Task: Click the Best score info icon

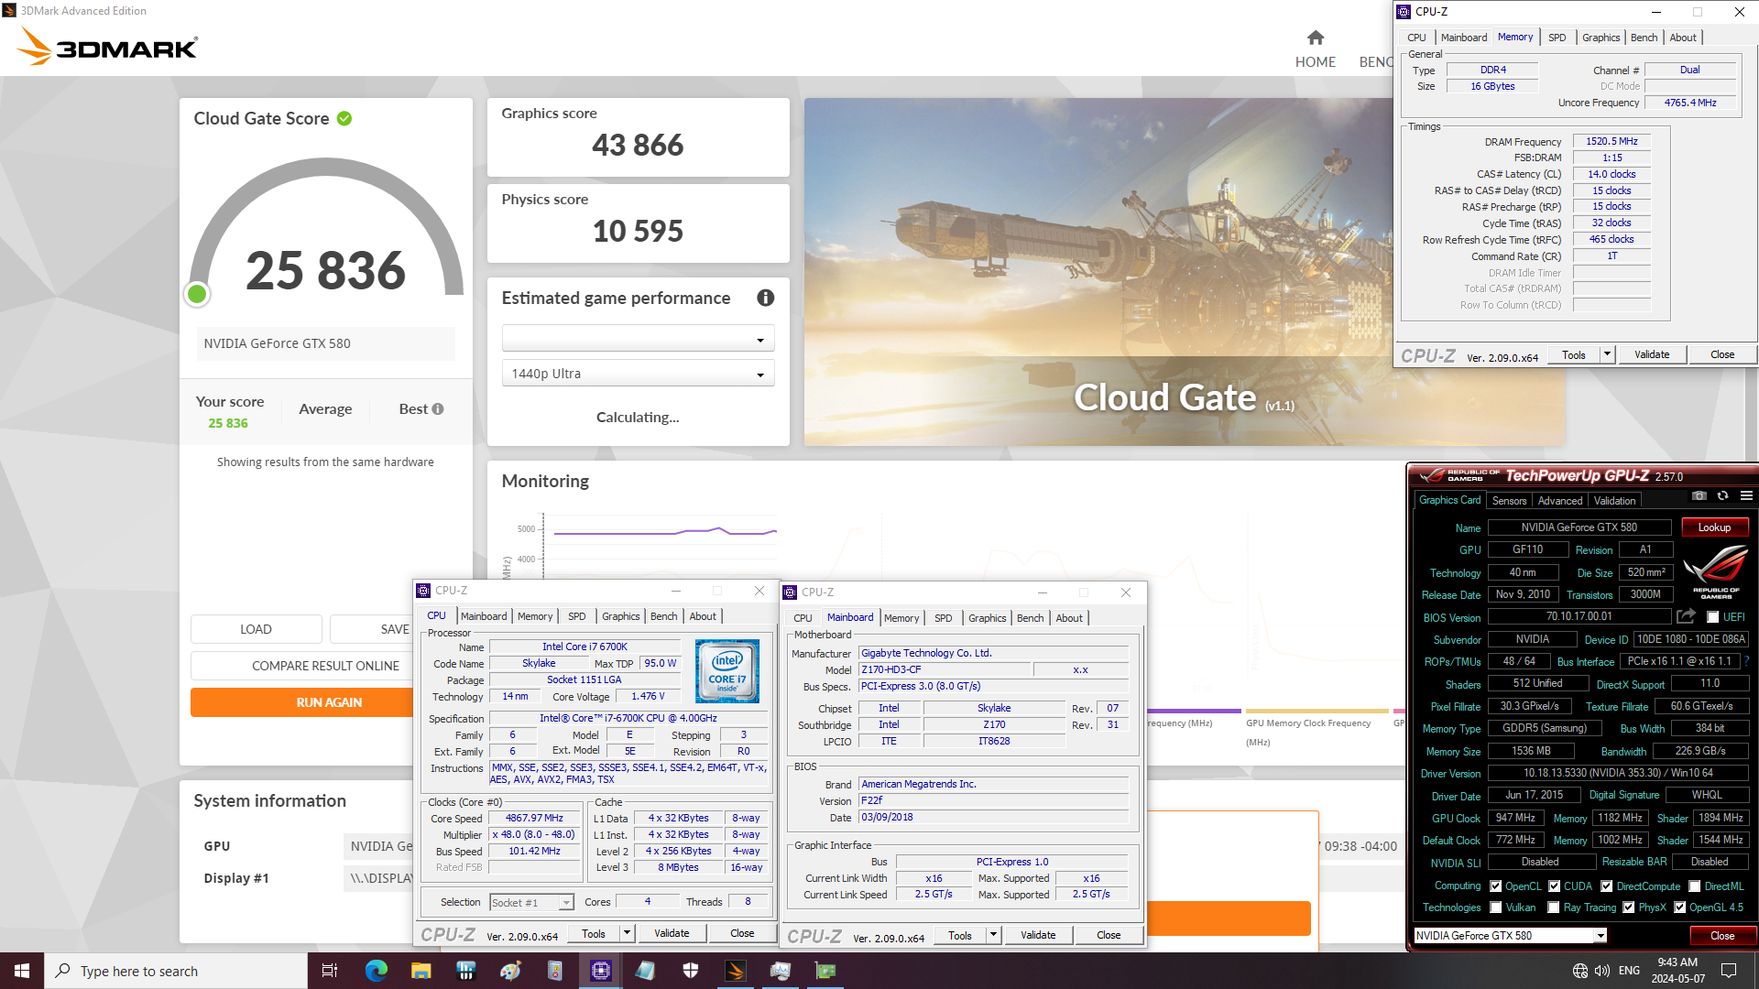Action: [x=438, y=409]
